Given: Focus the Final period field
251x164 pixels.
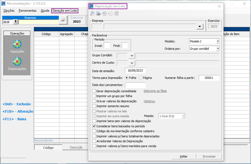Looking at the screenshot, I should point(124,46).
